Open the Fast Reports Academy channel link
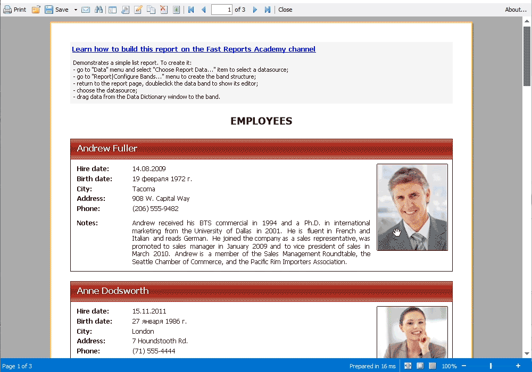Screen dimensions: 532x372 (194, 49)
